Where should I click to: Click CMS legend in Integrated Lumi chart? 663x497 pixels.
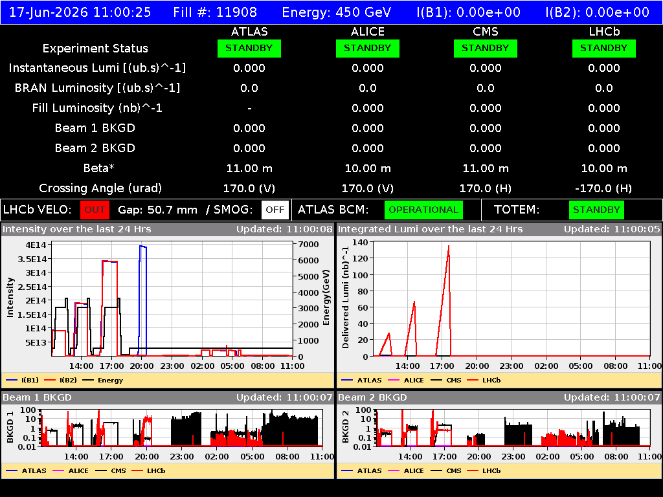coord(446,380)
